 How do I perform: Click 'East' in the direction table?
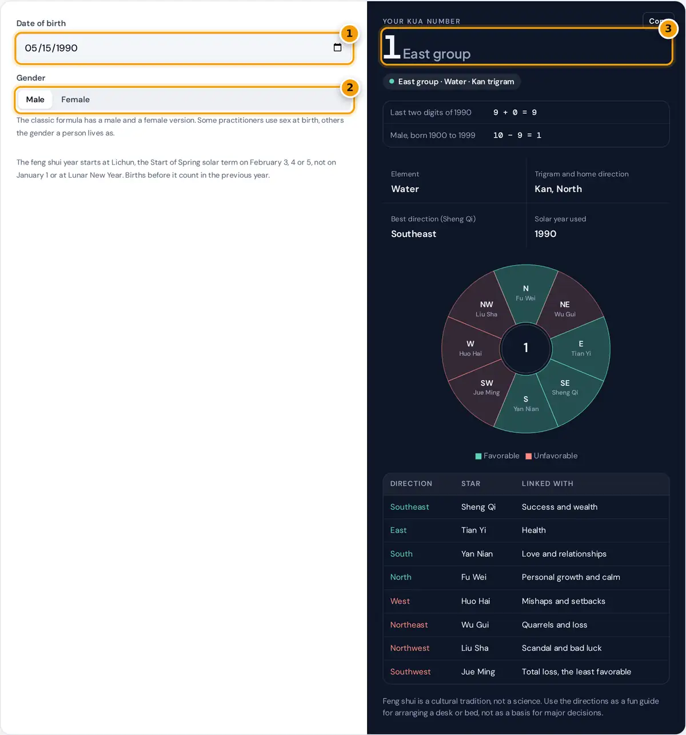[x=398, y=530]
